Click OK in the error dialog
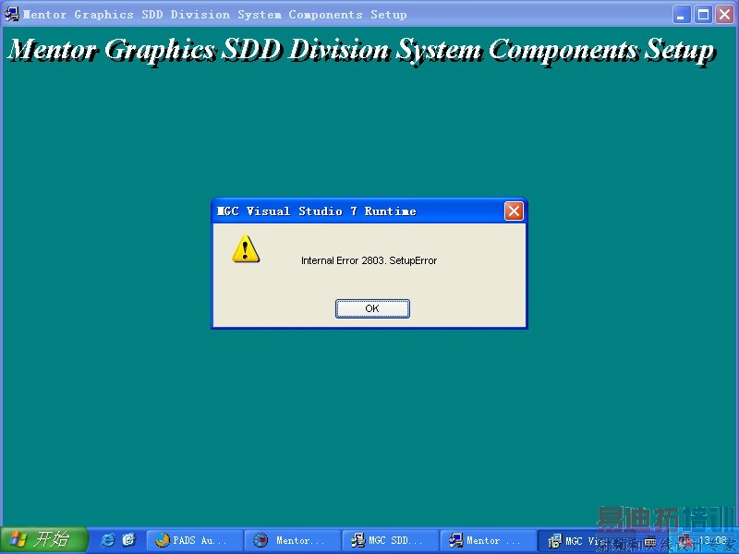739x554 pixels. (x=372, y=308)
